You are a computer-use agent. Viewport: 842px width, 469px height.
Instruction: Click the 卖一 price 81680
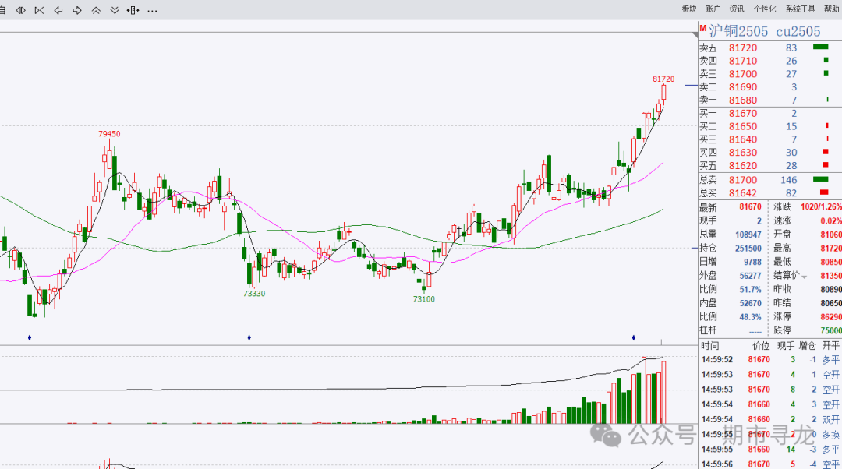pos(742,100)
